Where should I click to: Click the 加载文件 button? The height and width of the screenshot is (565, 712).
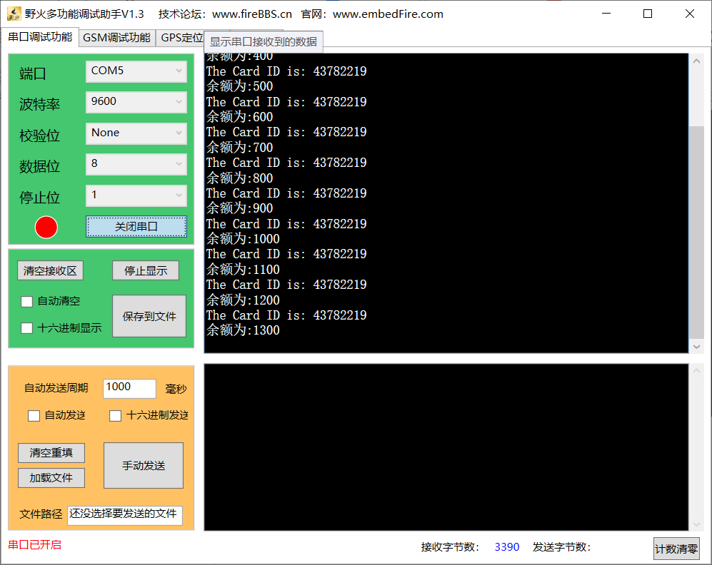point(51,477)
